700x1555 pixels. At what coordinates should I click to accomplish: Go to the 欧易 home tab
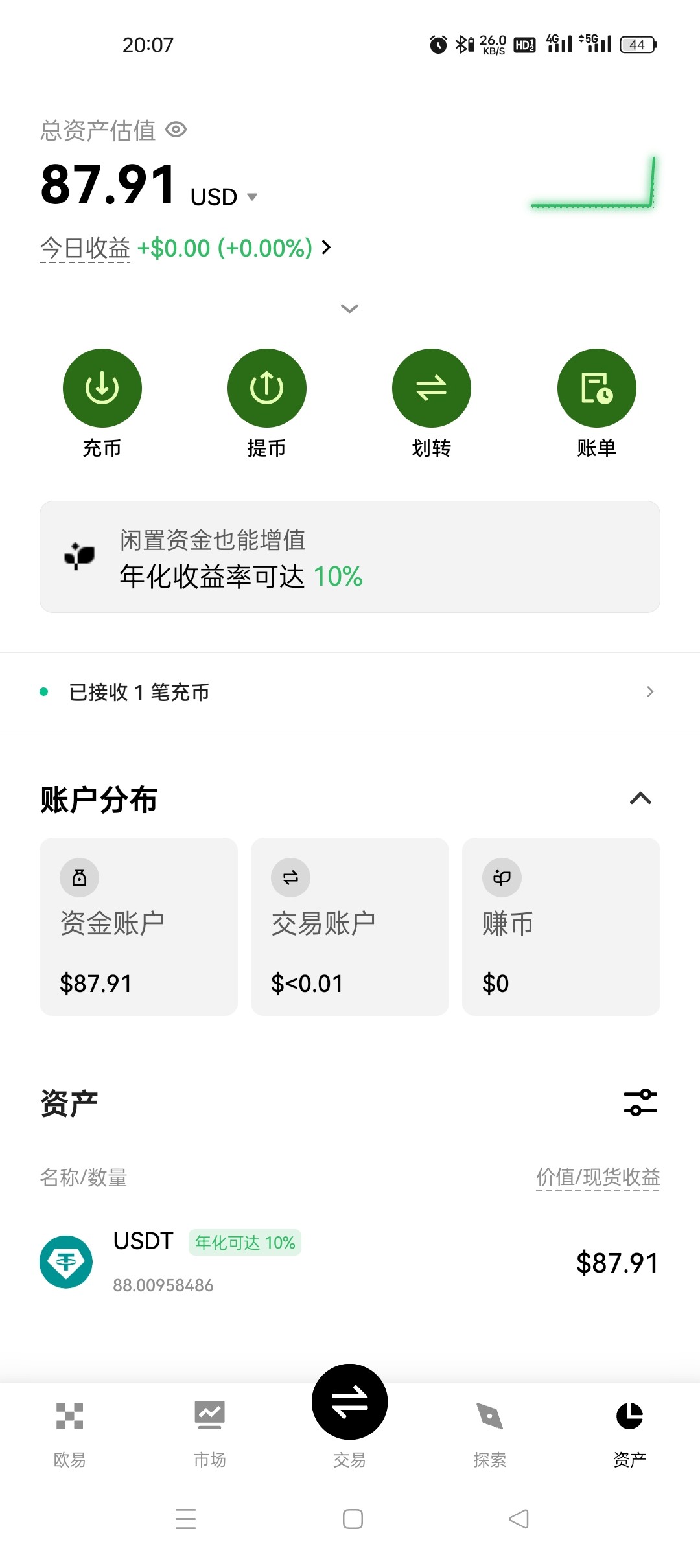tap(69, 1432)
